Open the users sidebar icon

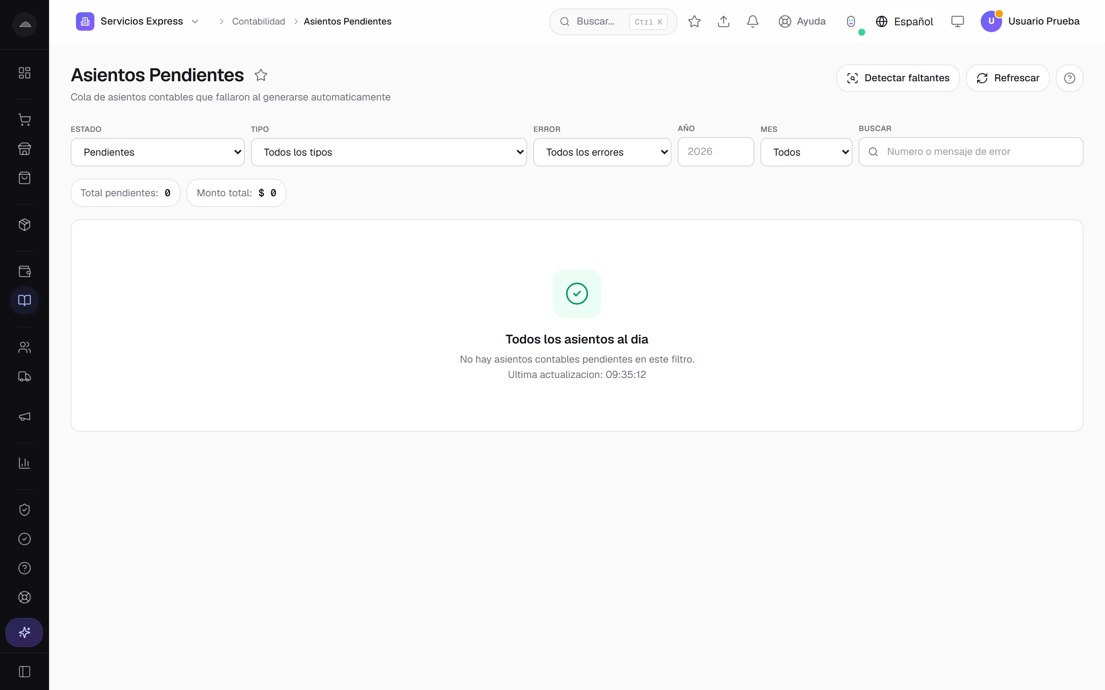[25, 347]
